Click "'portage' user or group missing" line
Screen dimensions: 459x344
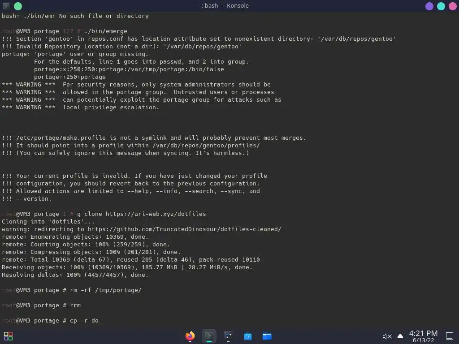pyautogui.click(x=75, y=54)
